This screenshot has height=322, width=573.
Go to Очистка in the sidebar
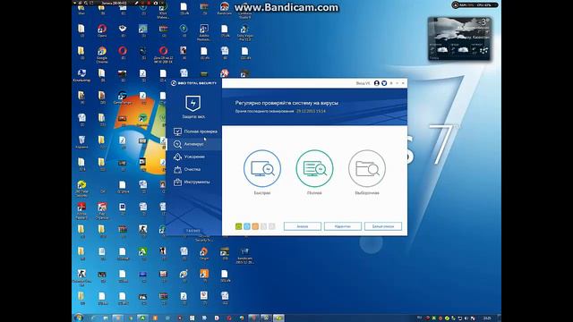coord(194,169)
